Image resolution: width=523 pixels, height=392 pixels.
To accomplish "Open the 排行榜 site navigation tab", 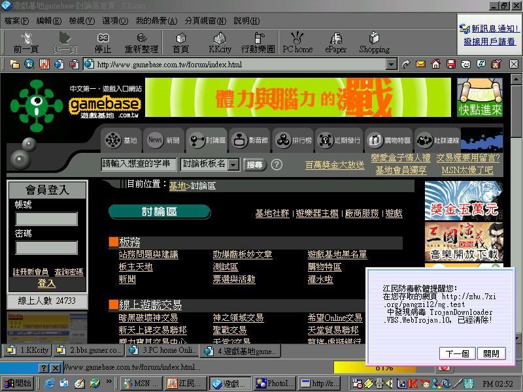I will click(293, 140).
